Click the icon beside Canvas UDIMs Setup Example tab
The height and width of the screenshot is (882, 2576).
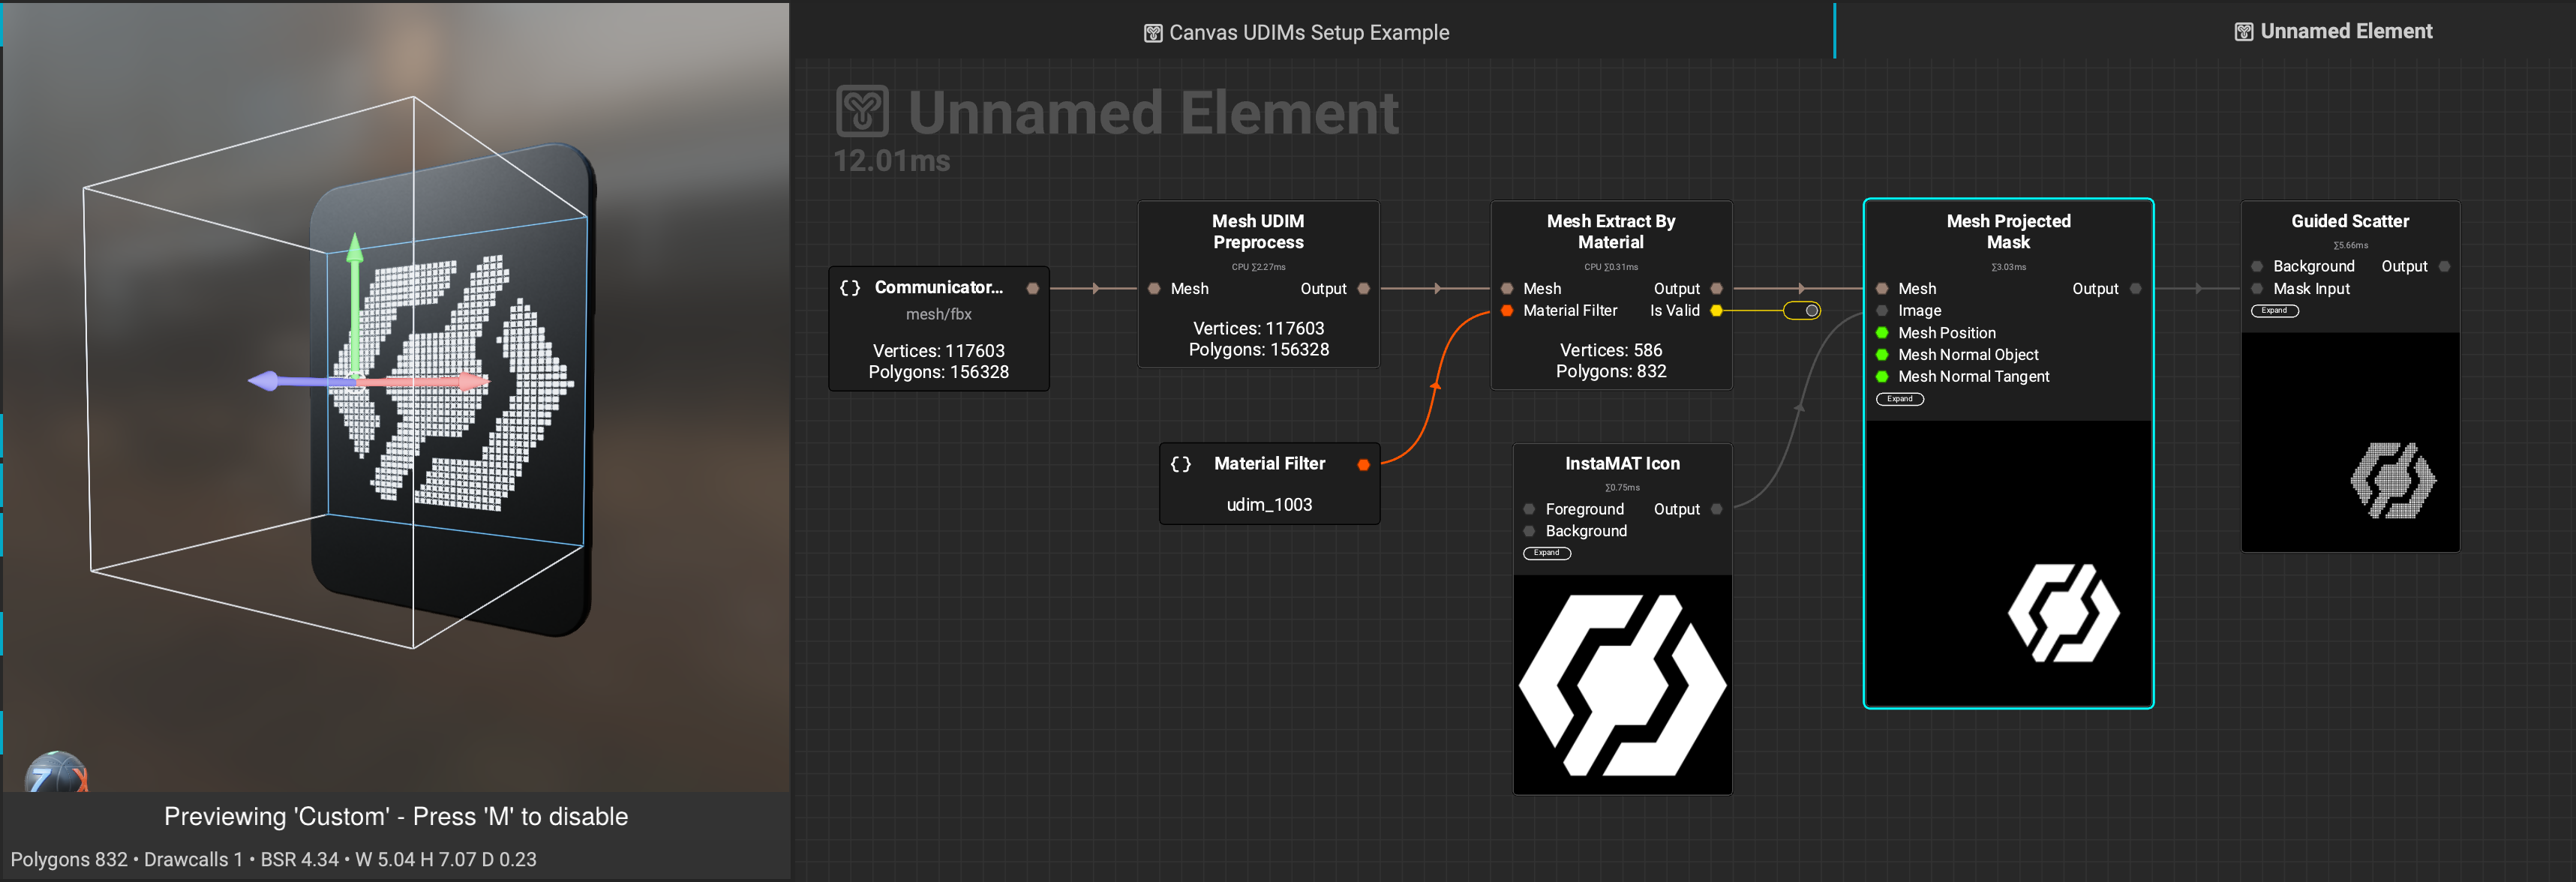pyautogui.click(x=1153, y=33)
